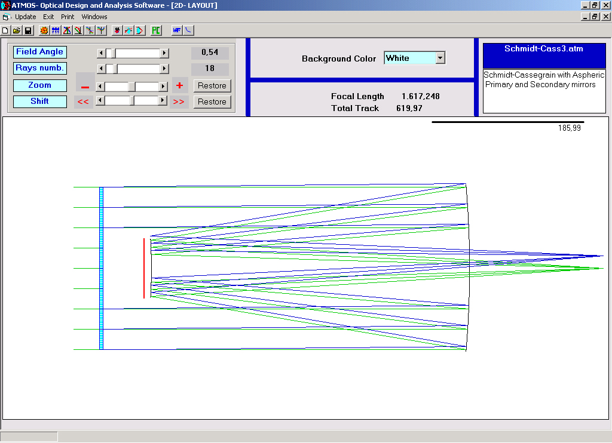Click the Zoom slider thumb

[132, 86]
